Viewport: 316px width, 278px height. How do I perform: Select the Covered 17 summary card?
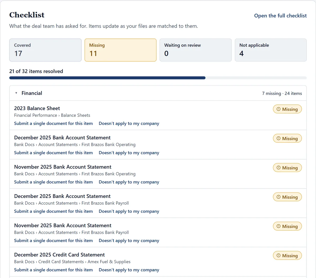click(45, 50)
